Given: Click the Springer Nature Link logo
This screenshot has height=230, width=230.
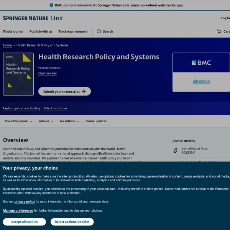Looking at the screenshot, I should click(x=33, y=18).
